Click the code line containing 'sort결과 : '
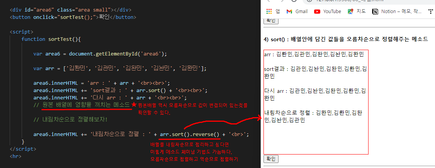 [x=121, y=90]
